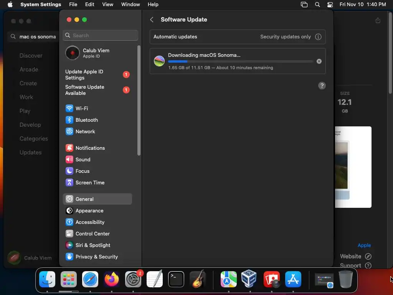Open Spotlight search in menu bar
The width and height of the screenshot is (393, 295).
[317, 5]
